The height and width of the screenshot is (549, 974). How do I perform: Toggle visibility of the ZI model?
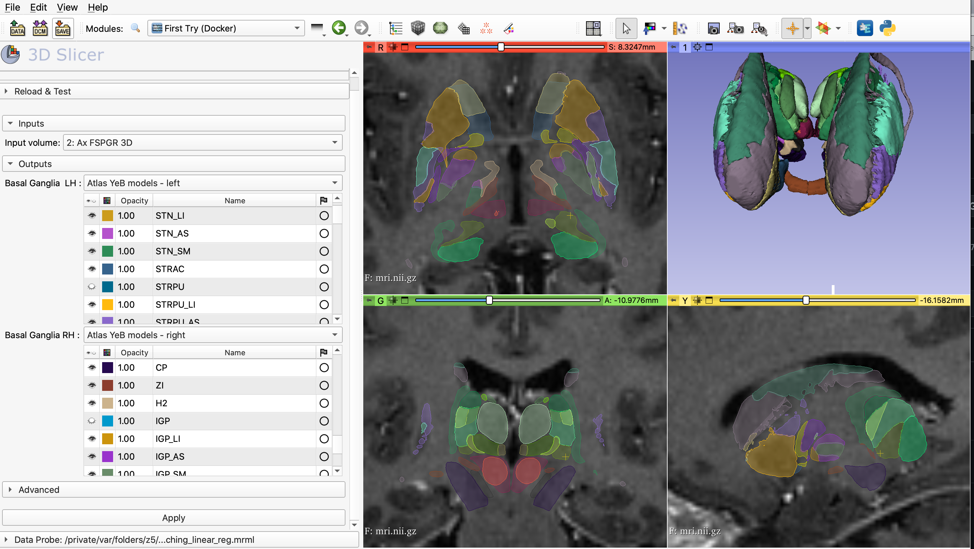(92, 385)
